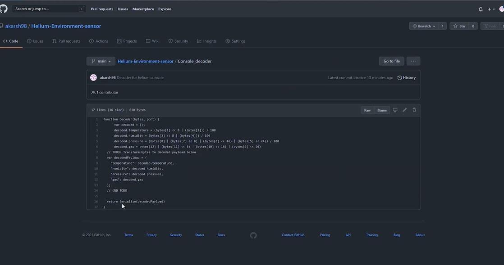Click the '// END TODO' comment line
Viewport: 504px width, 265px height.
[117, 191]
